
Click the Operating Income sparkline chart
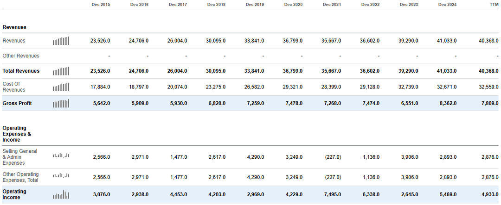click(61, 195)
